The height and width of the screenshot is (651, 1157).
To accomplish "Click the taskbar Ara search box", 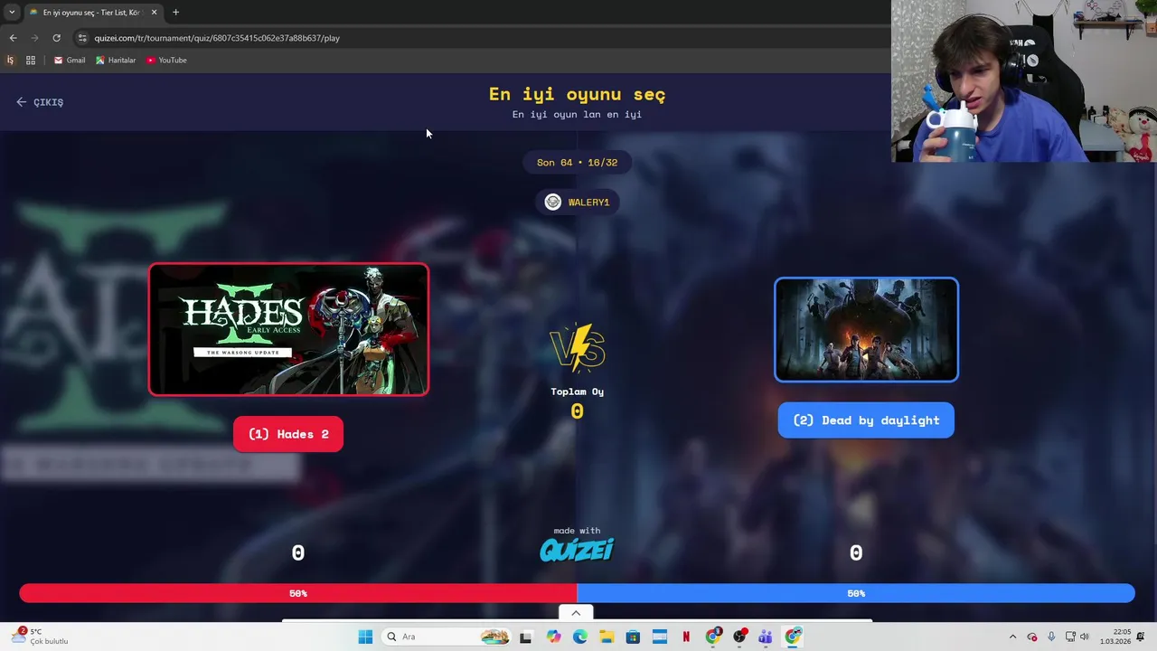I will pyautogui.click(x=447, y=637).
